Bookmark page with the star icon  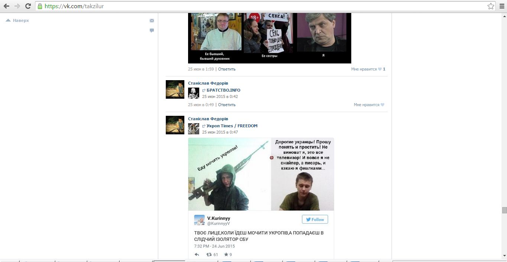[x=491, y=6]
